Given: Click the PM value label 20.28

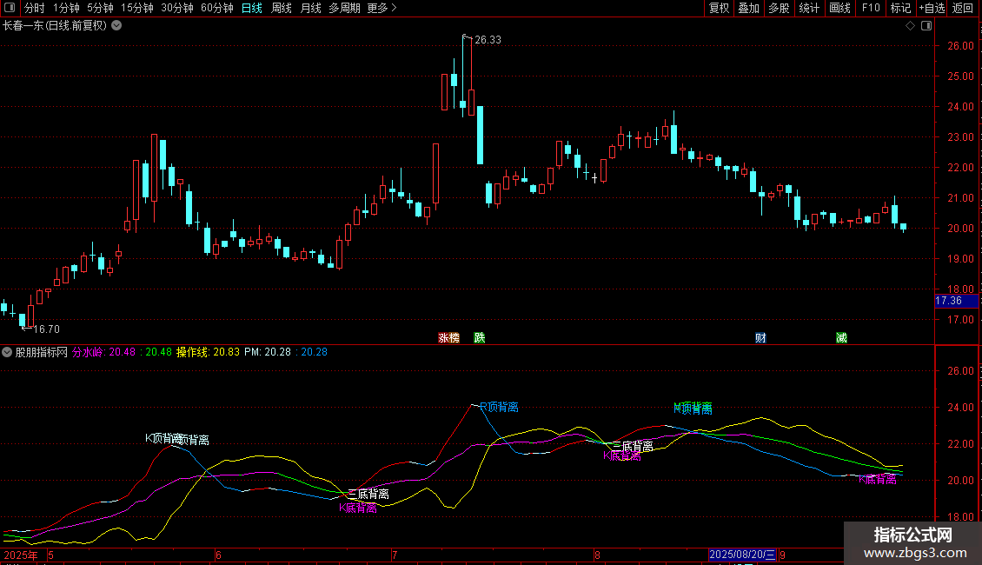Looking at the screenshot, I should (268, 352).
